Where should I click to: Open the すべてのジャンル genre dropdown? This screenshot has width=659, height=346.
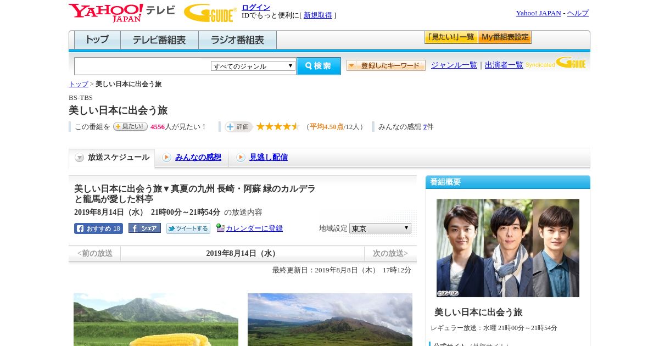(x=253, y=66)
